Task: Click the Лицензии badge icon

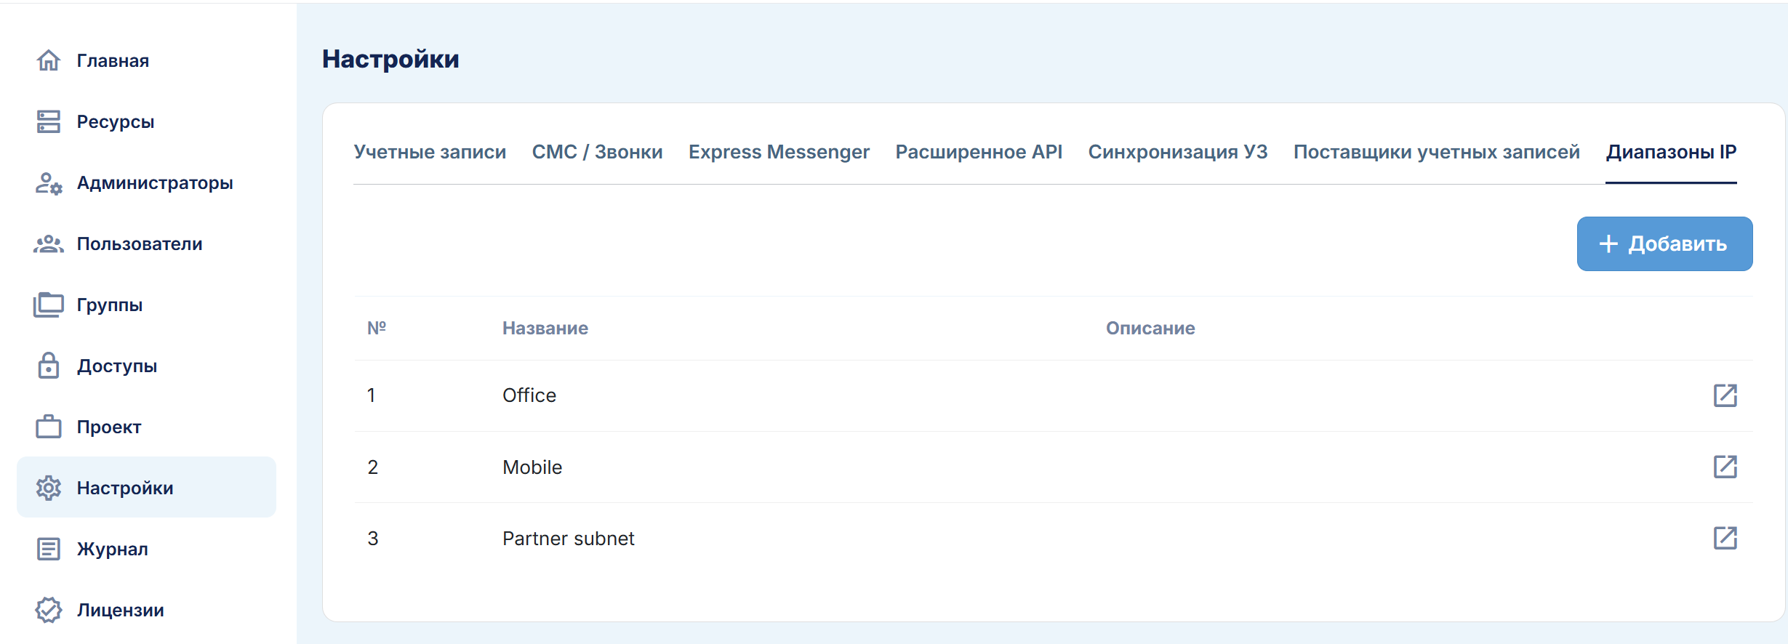Action: pos(49,610)
